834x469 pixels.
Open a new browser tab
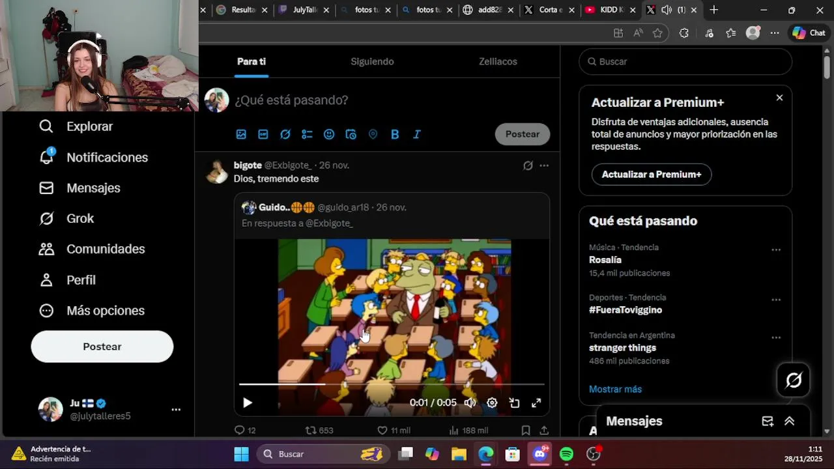tap(713, 10)
